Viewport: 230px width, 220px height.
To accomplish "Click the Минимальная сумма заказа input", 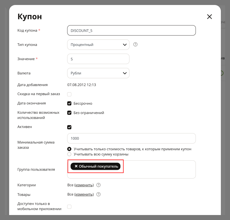I will coord(131,138).
